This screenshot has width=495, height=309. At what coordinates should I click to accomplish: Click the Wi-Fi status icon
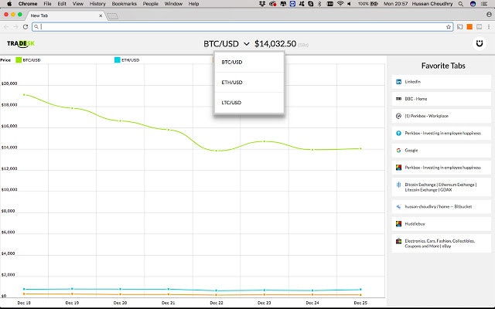pos(340,4)
